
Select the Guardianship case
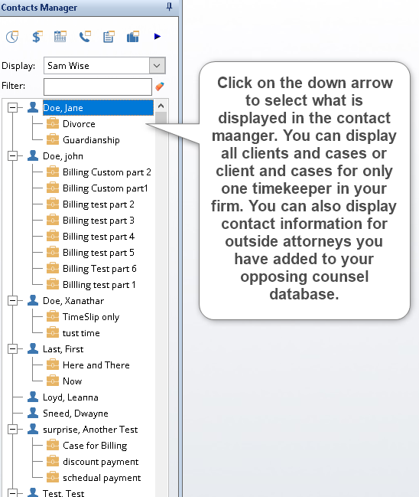point(91,140)
